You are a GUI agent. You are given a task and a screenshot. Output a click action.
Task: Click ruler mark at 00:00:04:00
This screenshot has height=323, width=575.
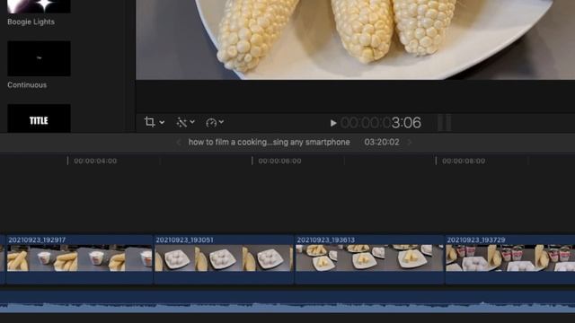point(95,161)
